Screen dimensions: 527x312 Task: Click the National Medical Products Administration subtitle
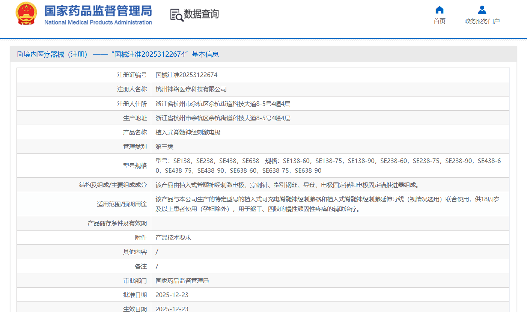(98, 22)
